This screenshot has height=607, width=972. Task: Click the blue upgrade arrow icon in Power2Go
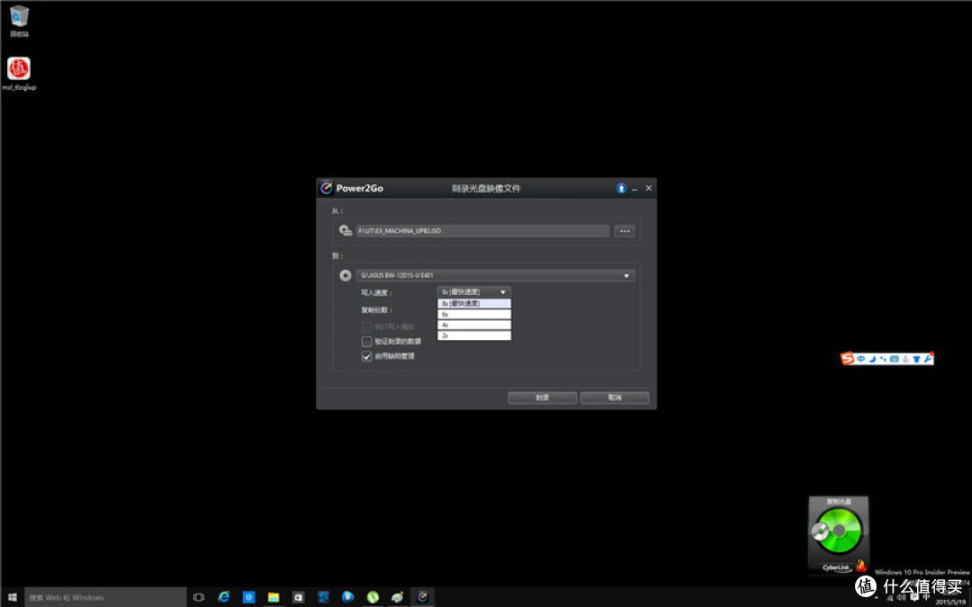pyautogui.click(x=621, y=188)
